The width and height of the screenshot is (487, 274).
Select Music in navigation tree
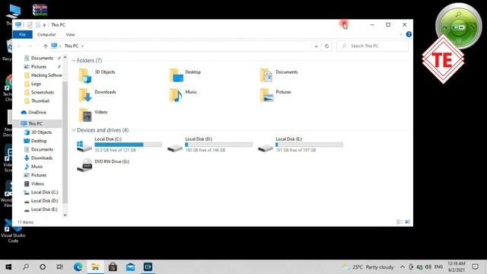(37, 167)
